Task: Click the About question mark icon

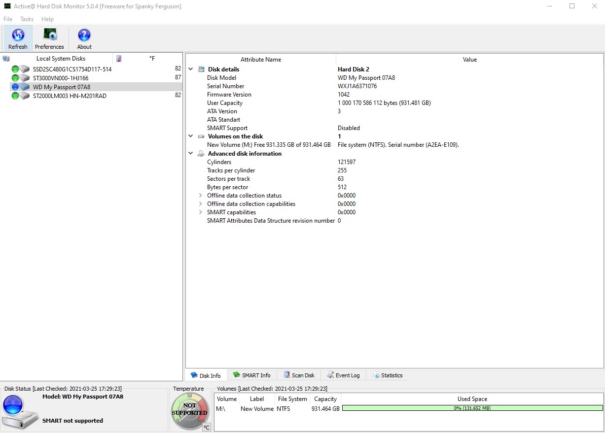Action: click(84, 35)
